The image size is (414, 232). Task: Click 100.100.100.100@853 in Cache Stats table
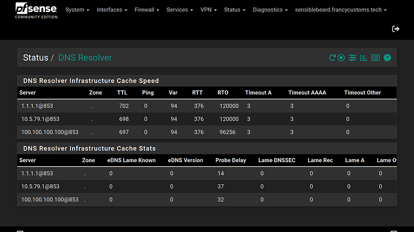50,200
